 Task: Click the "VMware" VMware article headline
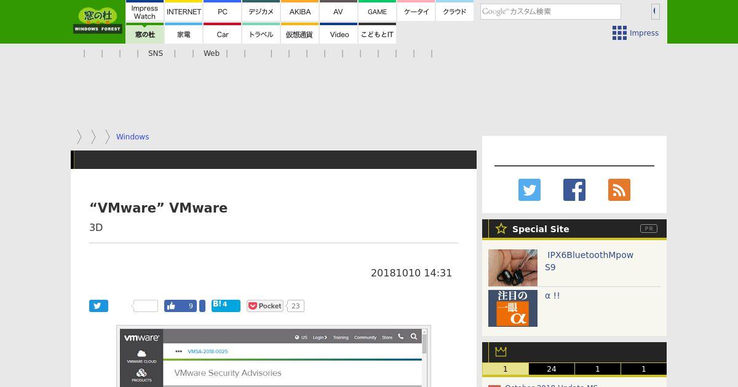(x=159, y=208)
